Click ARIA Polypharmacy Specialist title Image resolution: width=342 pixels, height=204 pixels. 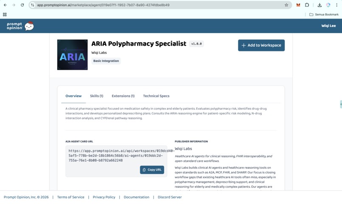click(139, 44)
